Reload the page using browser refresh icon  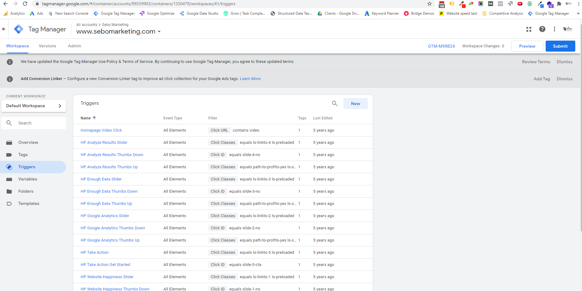click(x=25, y=4)
